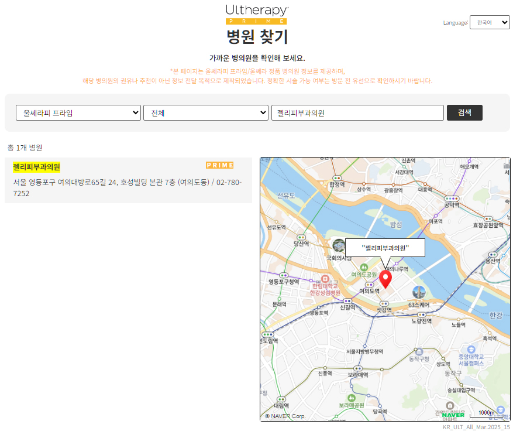
Task: Click the 노량진역 station marker on map
Action: point(421,314)
